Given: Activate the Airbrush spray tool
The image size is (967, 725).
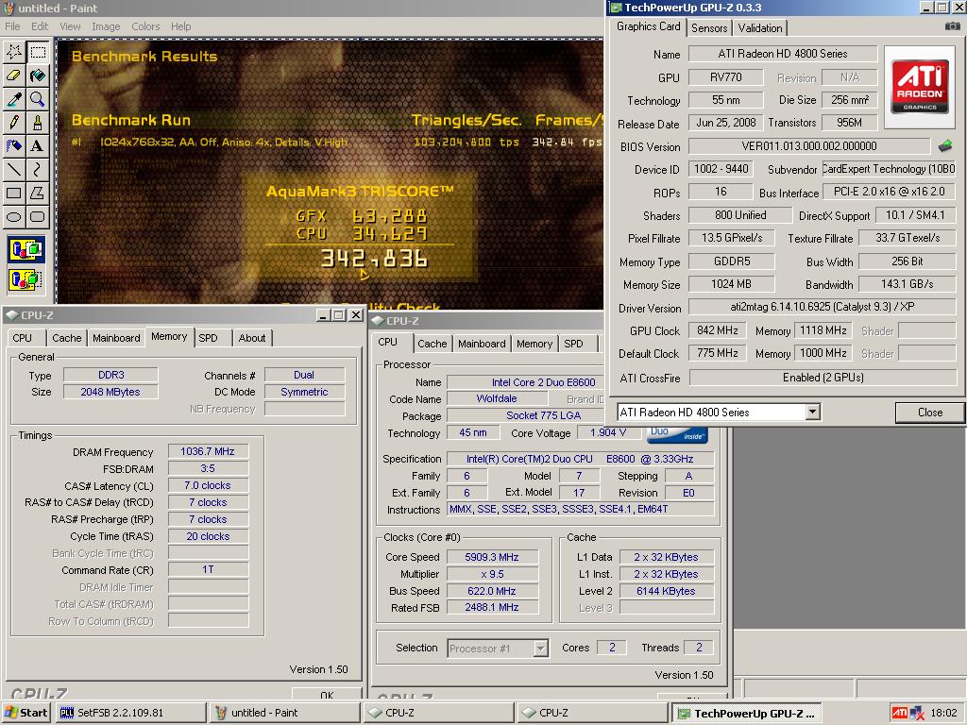Looking at the screenshot, I should point(14,145).
